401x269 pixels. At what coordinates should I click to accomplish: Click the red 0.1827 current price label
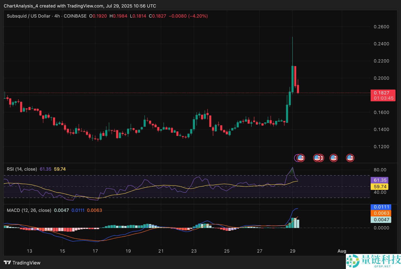tap(383, 93)
